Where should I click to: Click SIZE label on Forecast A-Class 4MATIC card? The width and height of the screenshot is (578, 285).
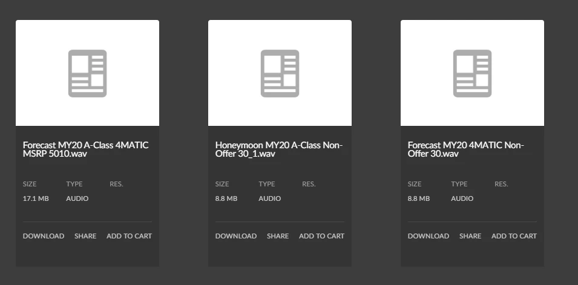point(30,184)
